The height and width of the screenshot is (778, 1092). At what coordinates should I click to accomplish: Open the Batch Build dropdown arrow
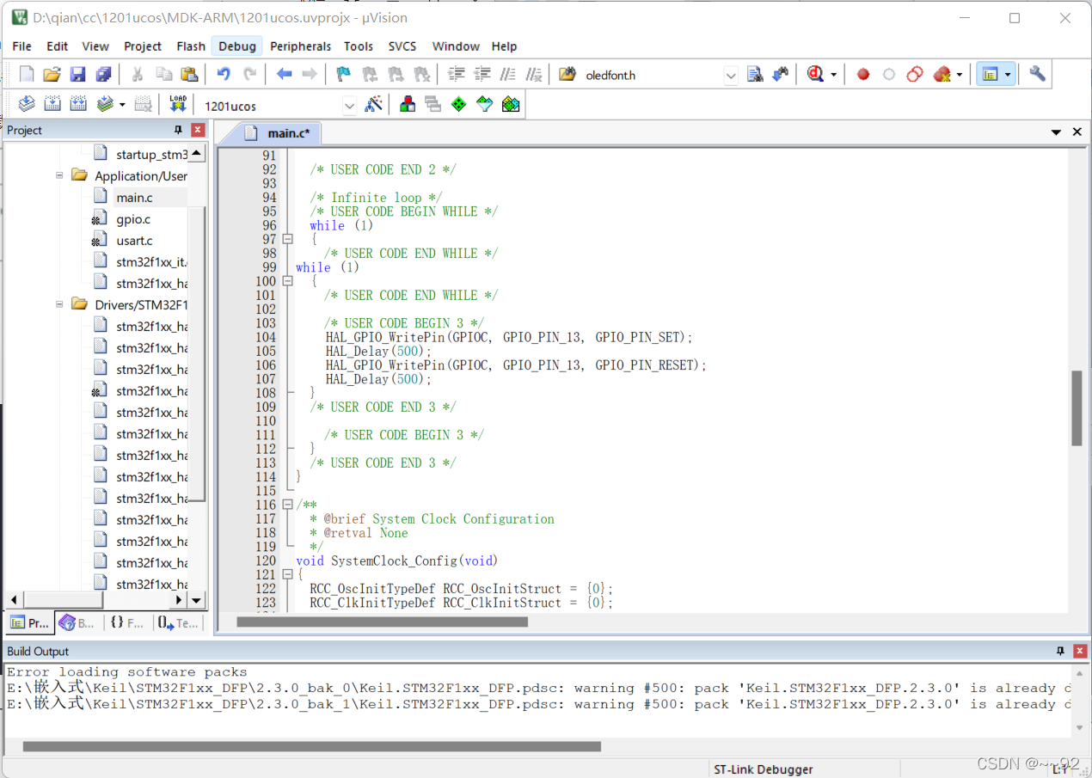pyautogui.click(x=122, y=105)
